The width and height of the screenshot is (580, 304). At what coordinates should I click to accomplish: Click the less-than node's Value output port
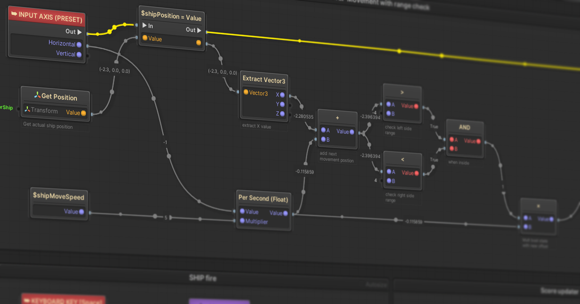coord(416,173)
